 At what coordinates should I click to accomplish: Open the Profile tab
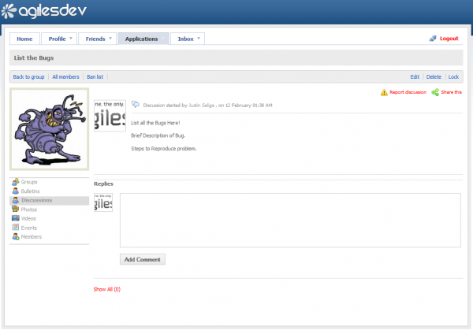58,39
